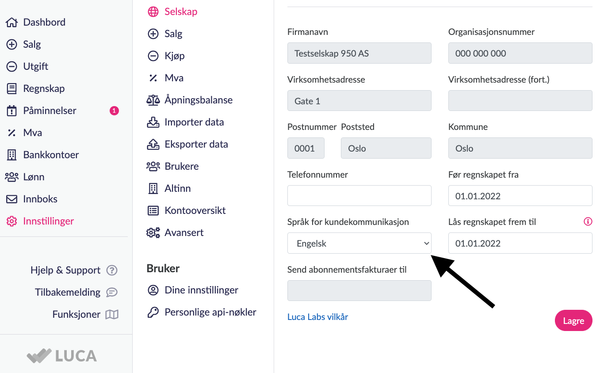Click Hjelp & Support question mark icon
Viewport: 600px width, 373px height.
pyautogui.click(x=112, y=270)
